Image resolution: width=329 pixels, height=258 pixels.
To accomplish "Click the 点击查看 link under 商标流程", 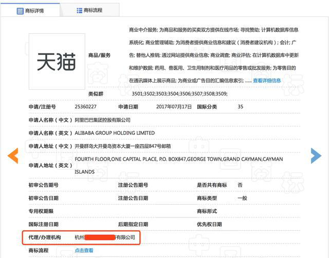I will [x=84, y=250].
